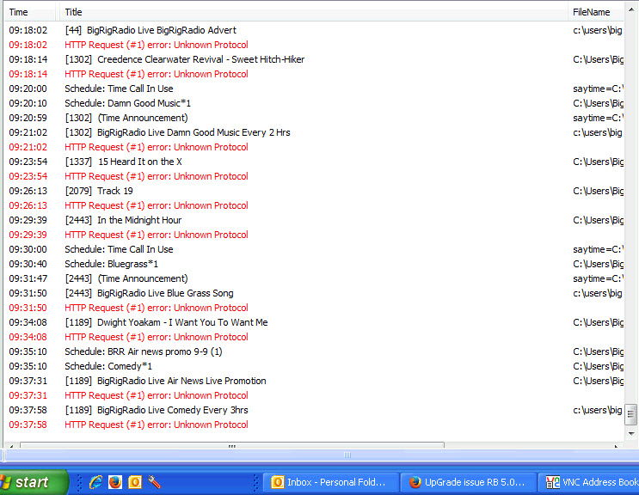The width and height of the screenshot is (639, 495).
Task: Select HTTP Request error row at 09:21:02
Action: click(314, 147)
